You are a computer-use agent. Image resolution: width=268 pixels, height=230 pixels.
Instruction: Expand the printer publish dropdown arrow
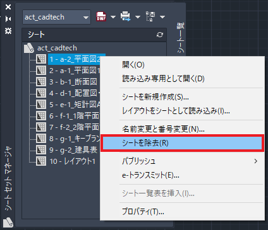pyautogui.click(x=138, y=17)
